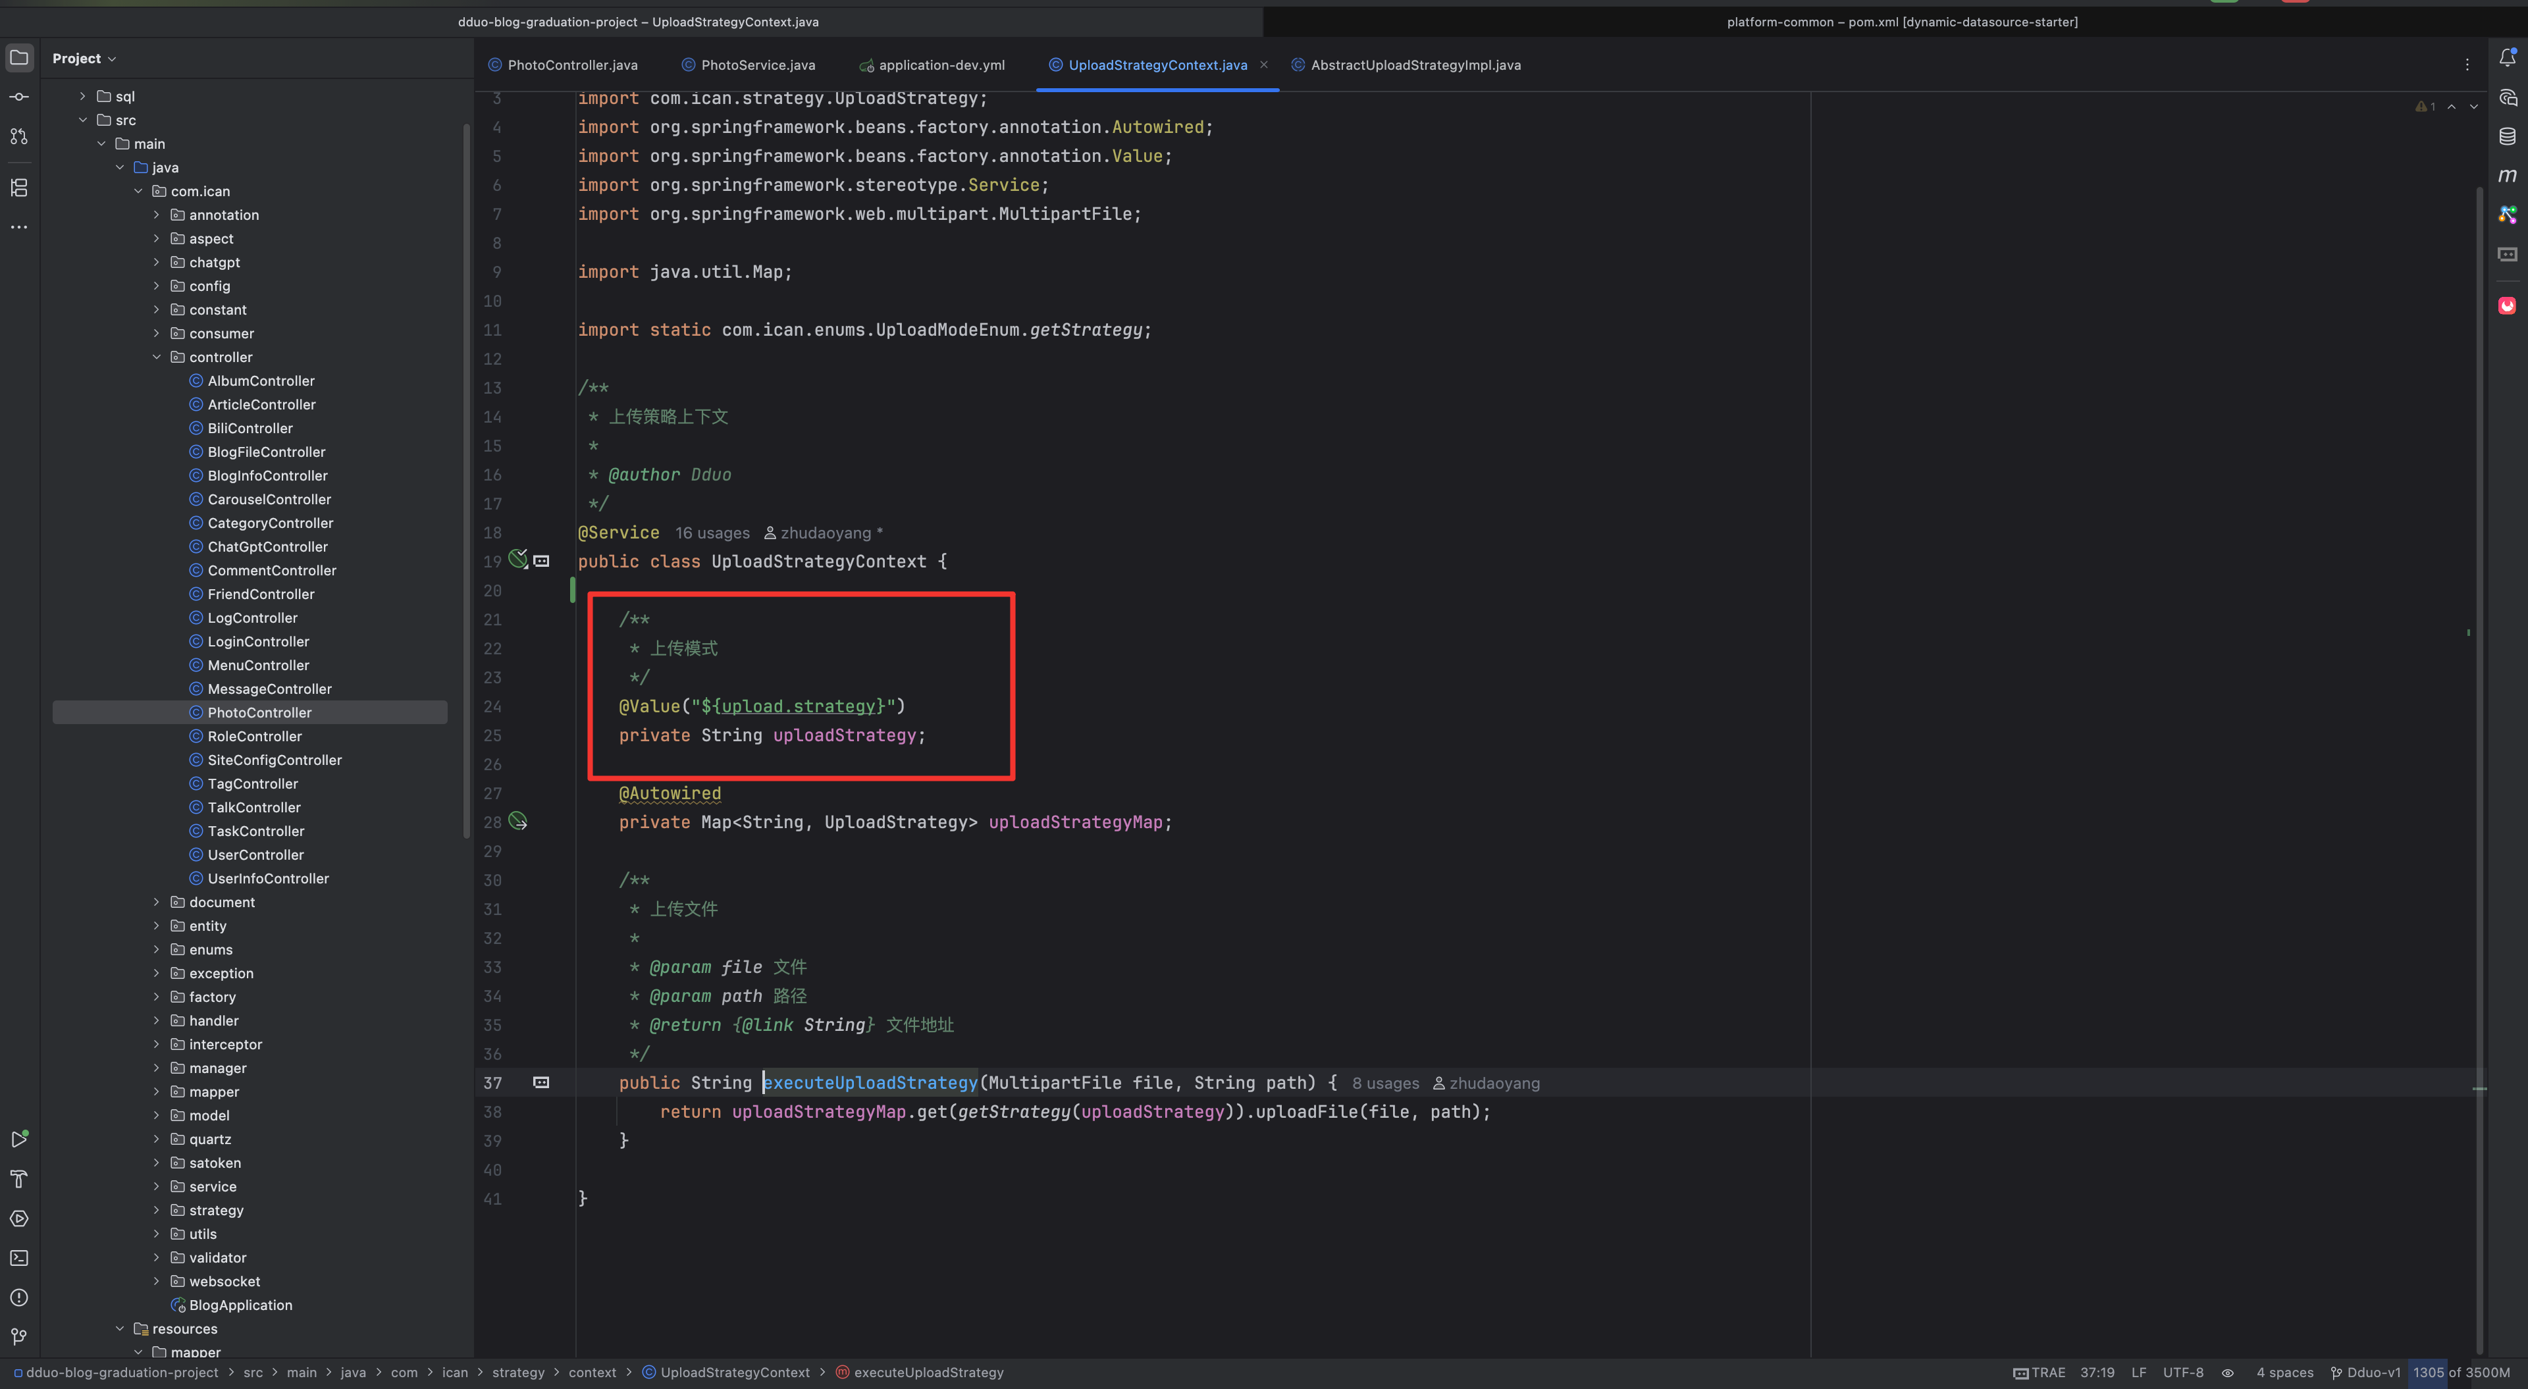Image resolution: width=2528 pixels, height=1389 pixels.
Task: Click the 16 usages hint link
Action: 712,533
